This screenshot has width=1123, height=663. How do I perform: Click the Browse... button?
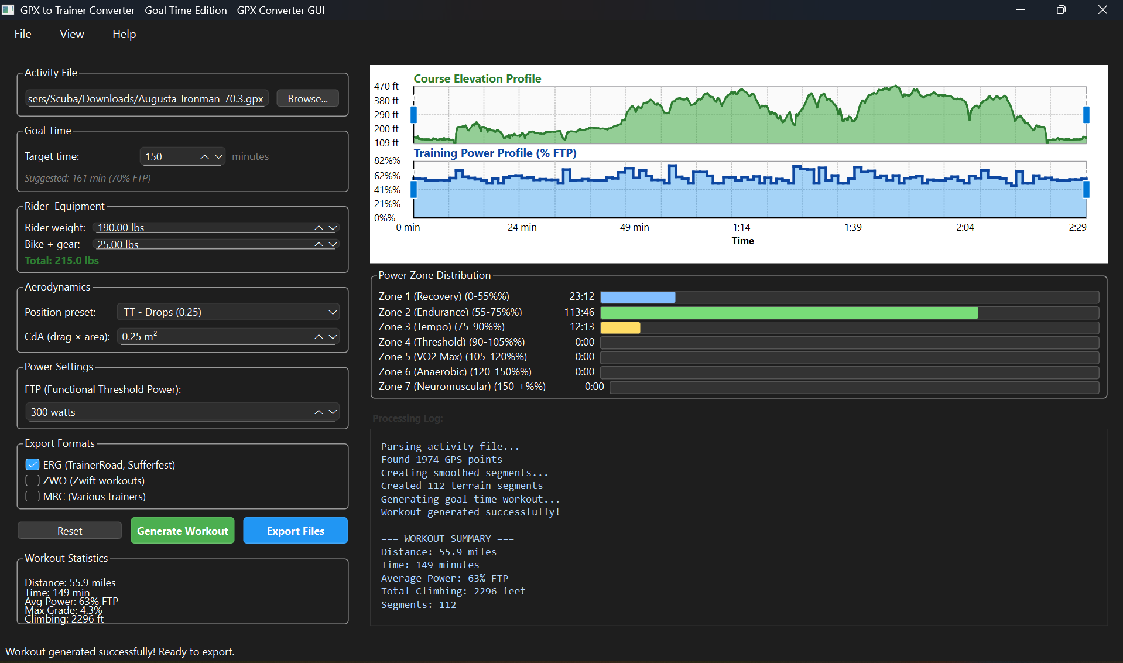click(307, 98)
